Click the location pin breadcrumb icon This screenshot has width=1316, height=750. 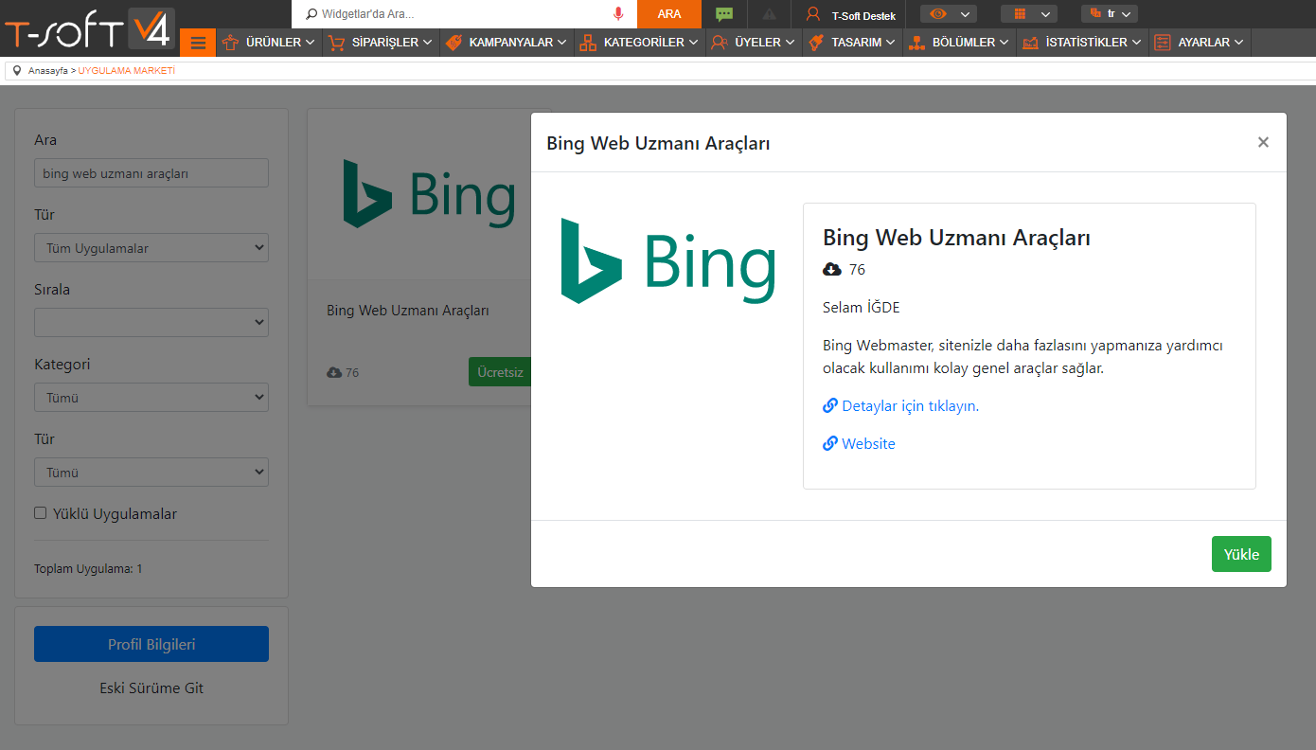(x=17, y=71)
